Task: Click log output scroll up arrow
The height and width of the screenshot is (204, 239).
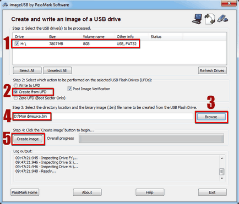Action: pyautogui.click(x=222, y=158)
